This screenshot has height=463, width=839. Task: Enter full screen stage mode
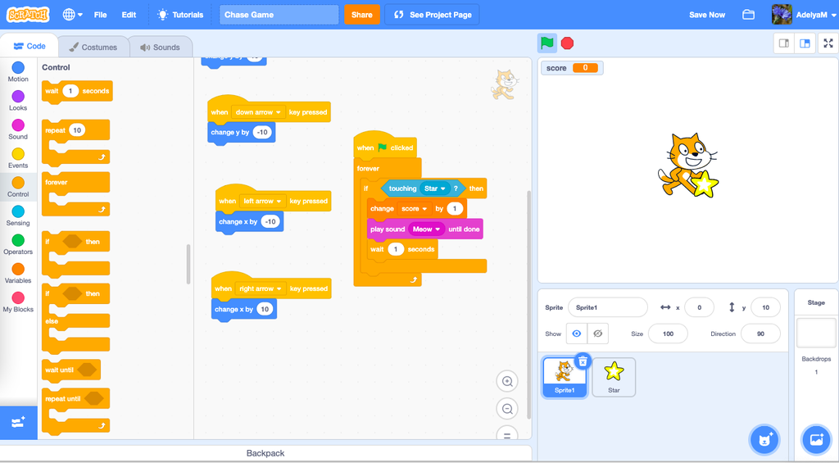[828, 43]
